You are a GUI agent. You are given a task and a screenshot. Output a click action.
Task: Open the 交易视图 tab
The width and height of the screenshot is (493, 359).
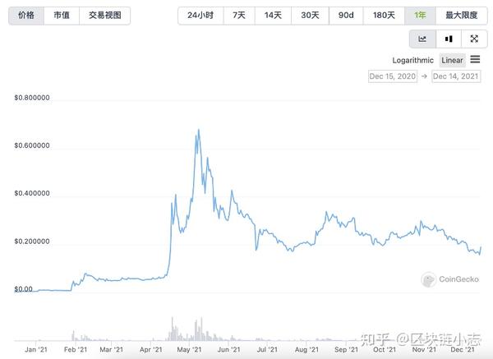tap(104, 16)
